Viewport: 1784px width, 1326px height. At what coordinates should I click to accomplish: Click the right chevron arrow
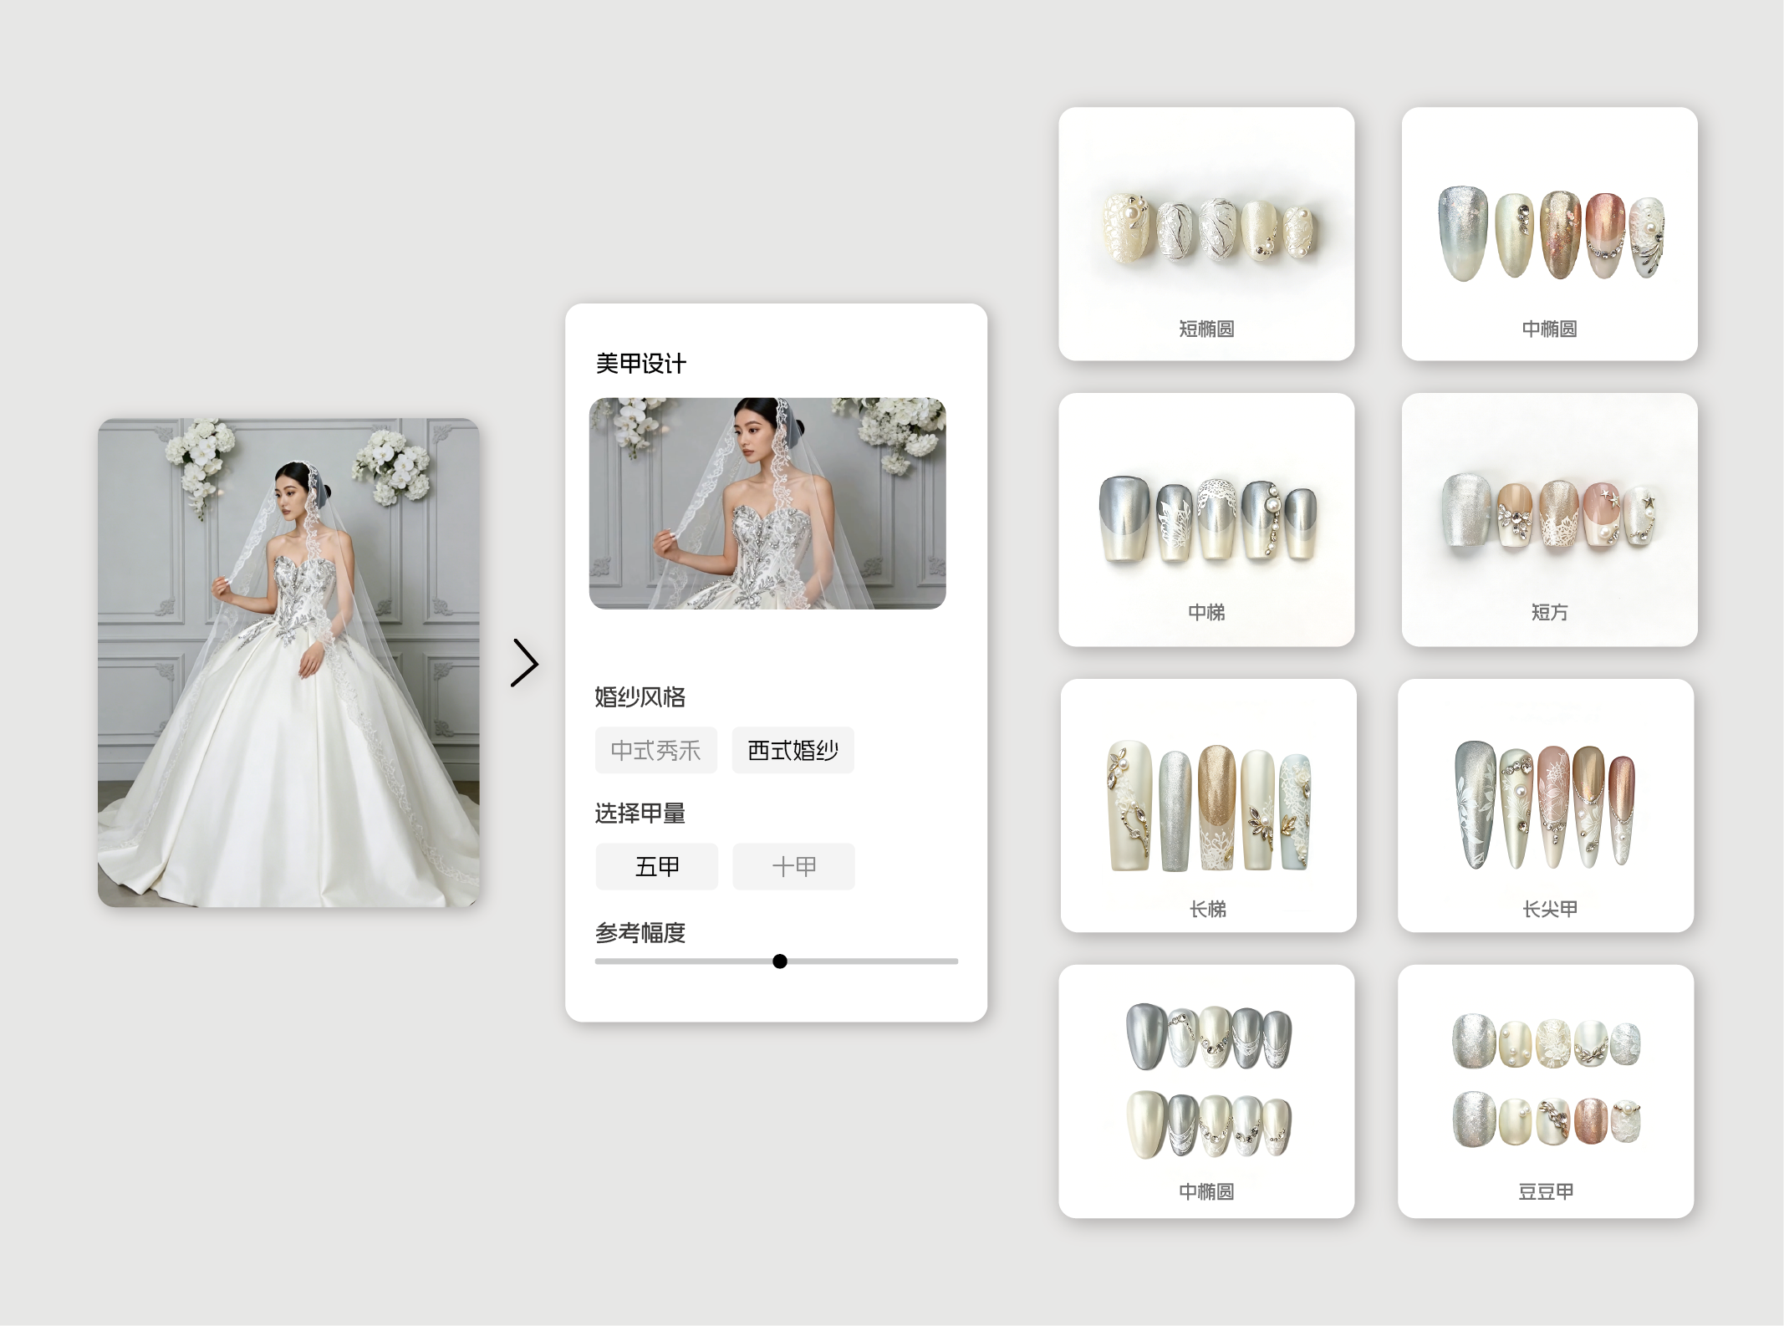(525, 663)
